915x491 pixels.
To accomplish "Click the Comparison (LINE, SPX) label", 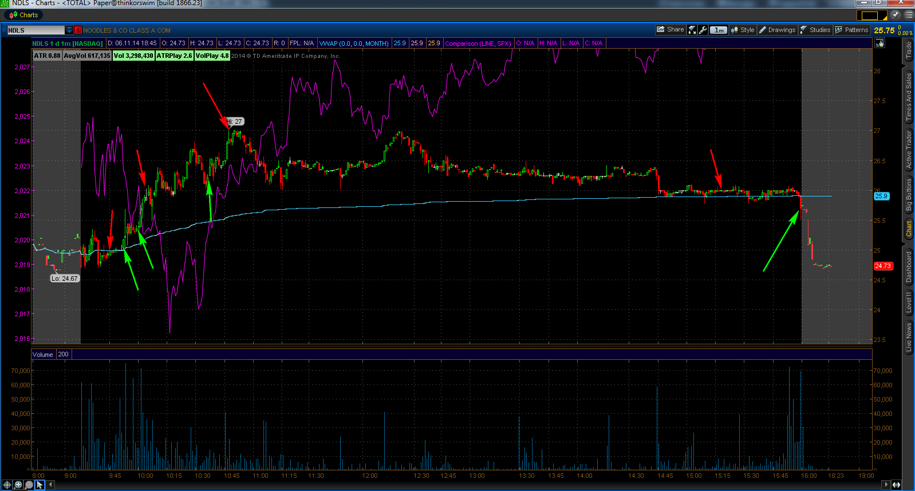I will pos(478,43).
